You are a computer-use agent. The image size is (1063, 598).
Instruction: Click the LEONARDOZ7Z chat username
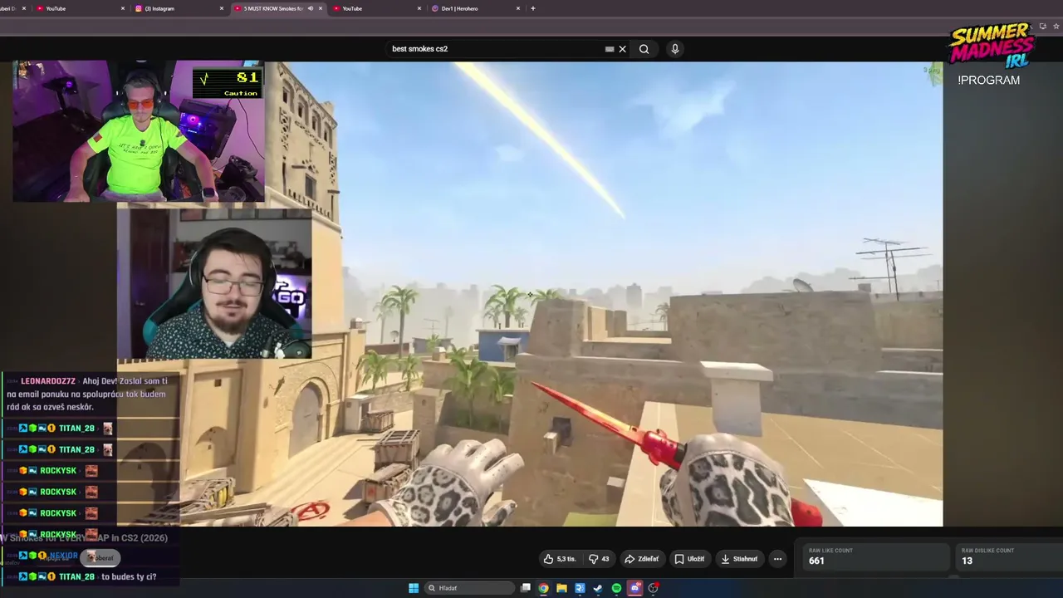[48, 381]
